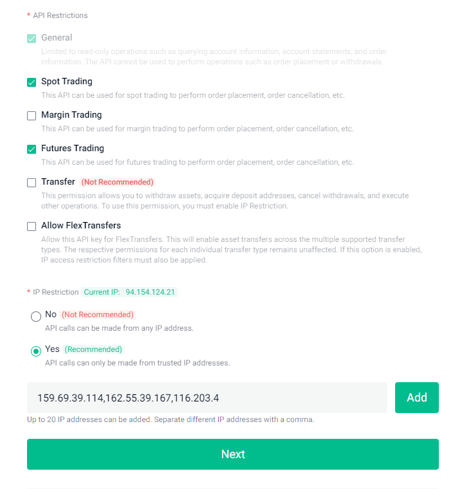Select the Yes IP restriction radio button
This screenshot has width=462, height=489.
coord(36,351)
